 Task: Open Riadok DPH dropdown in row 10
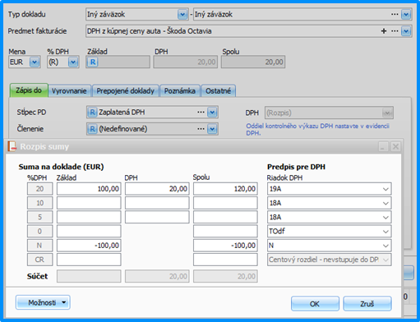point(385,203)
